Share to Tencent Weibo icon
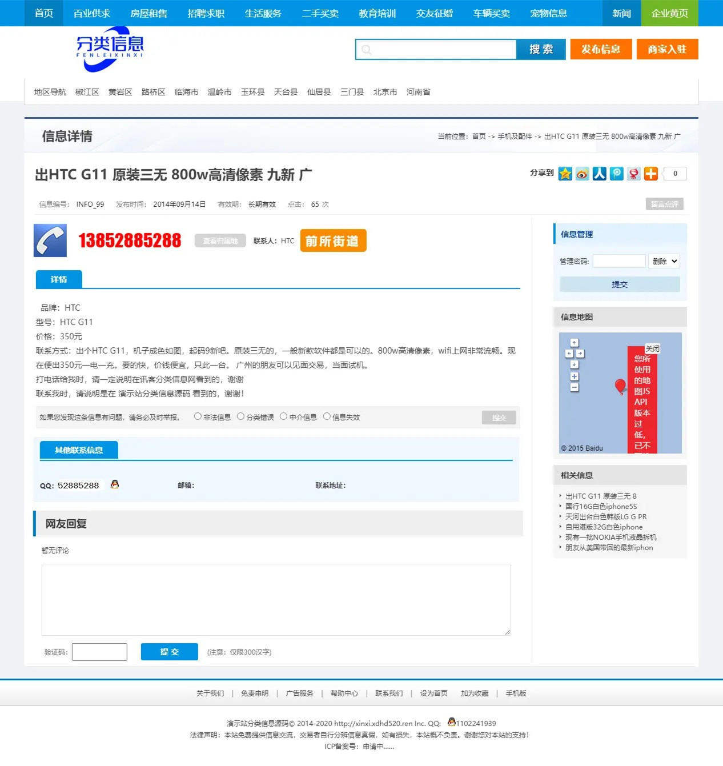Screen dimensions: 723x766 coord(616,174)
